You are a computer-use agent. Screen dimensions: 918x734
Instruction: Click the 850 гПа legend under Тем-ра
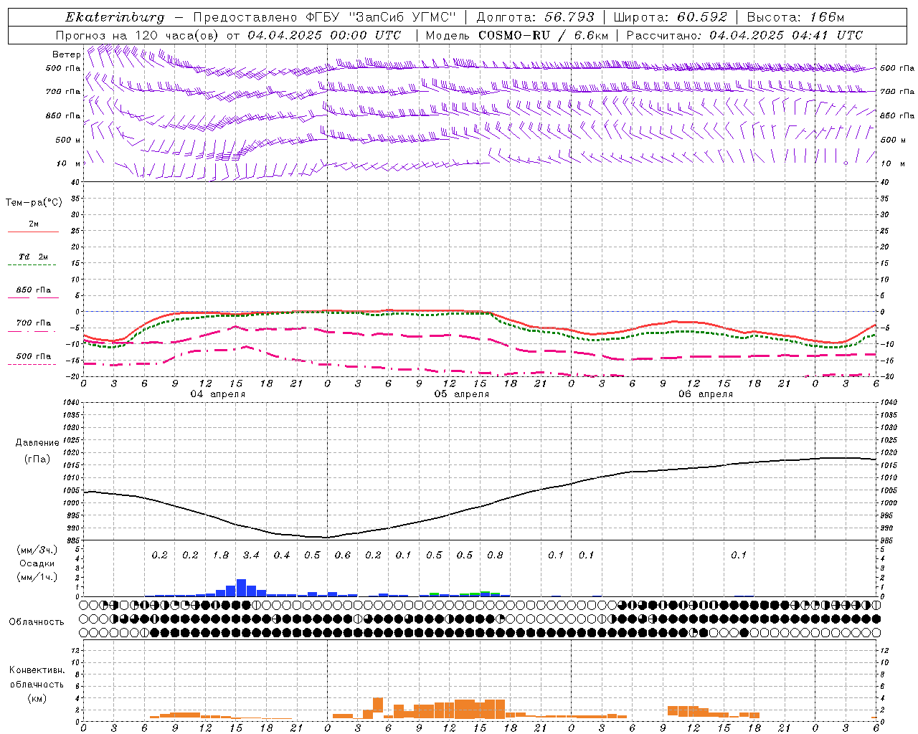point(34,290)
